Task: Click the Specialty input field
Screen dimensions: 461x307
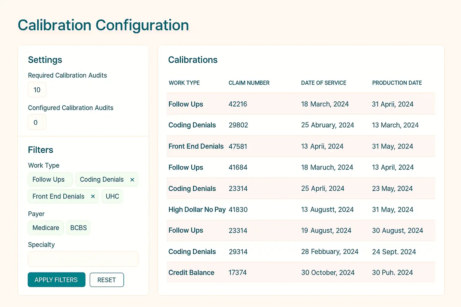Action: [83, 259]
